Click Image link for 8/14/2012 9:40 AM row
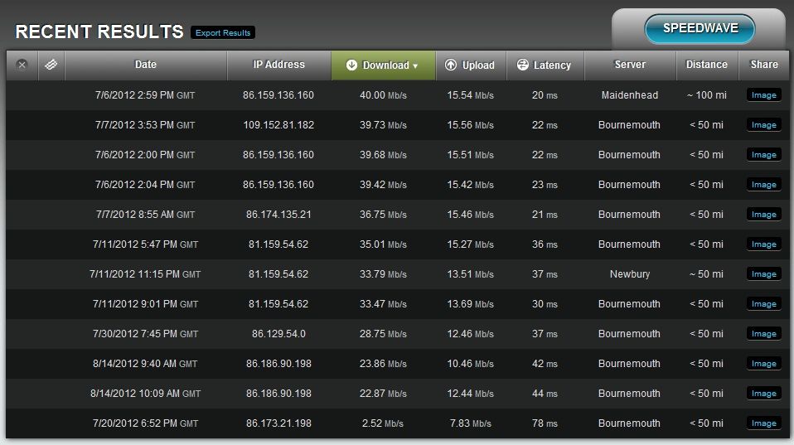Image resolution: width=794 pixels, height=445 pixels. point(763,364)
